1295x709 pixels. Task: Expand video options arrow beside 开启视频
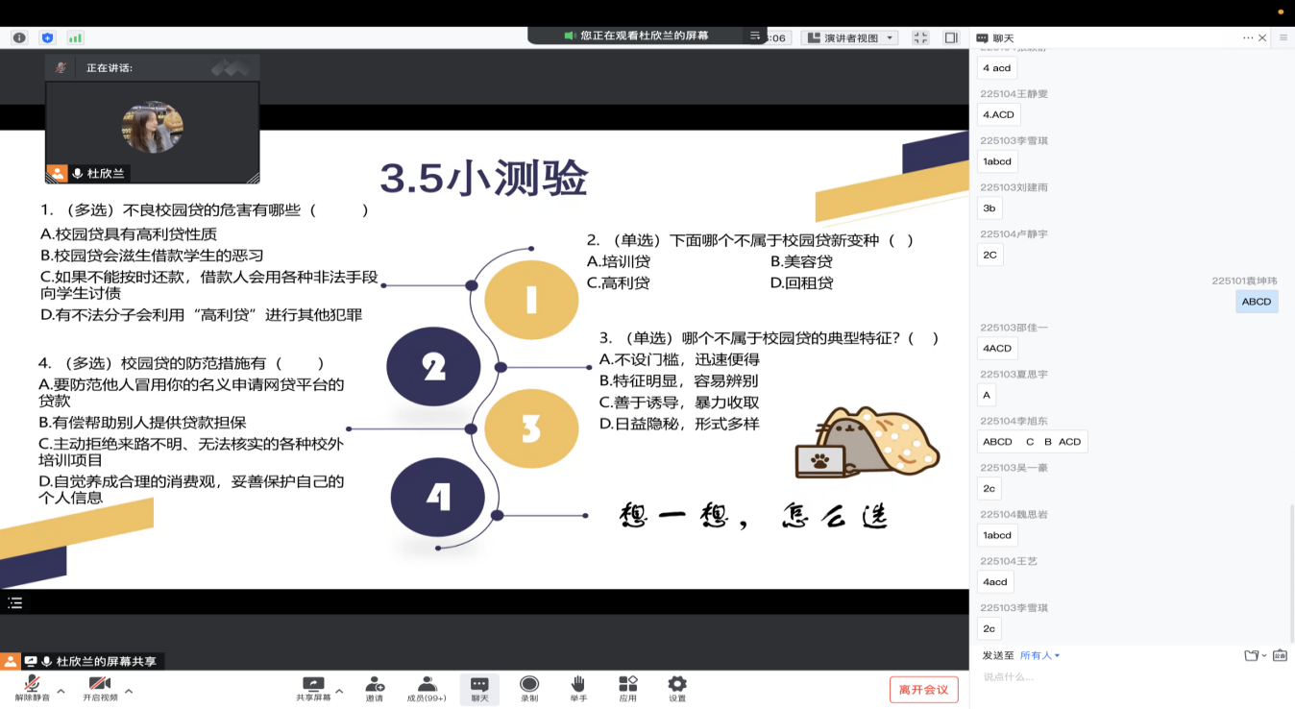(x=129, y=691)
